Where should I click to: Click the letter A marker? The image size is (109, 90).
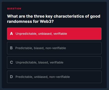point(11,34)
